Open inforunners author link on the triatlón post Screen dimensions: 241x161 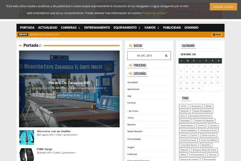click(x=71, y=135)
